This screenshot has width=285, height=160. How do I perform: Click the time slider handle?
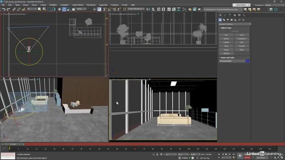13,144
